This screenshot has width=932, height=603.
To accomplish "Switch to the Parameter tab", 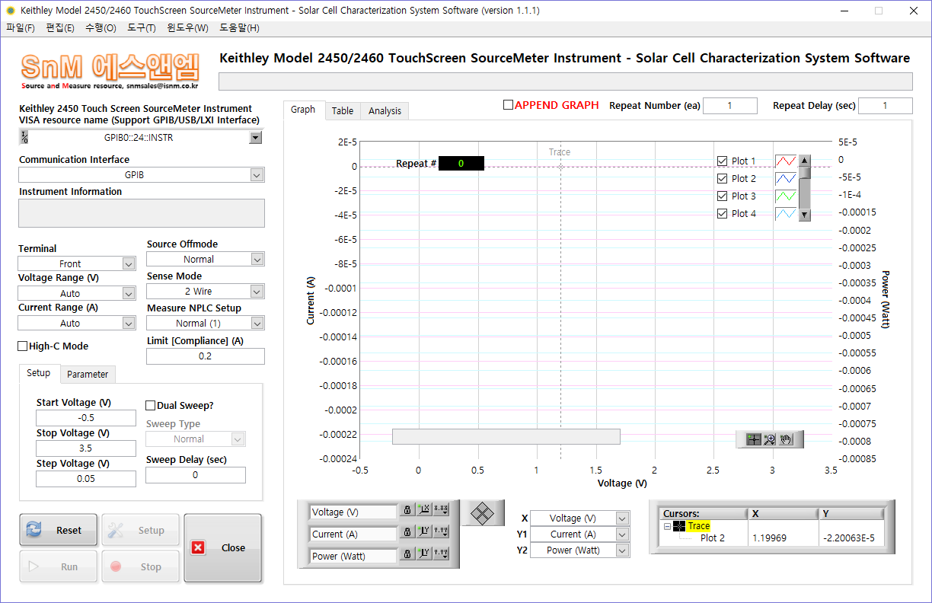I will click(x=88, y=374).
